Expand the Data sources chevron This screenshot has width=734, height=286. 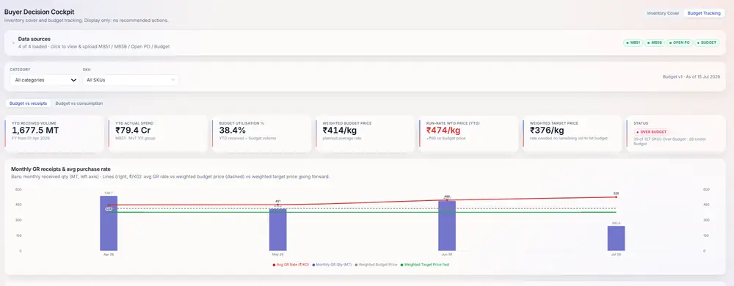tap(13, 43)
